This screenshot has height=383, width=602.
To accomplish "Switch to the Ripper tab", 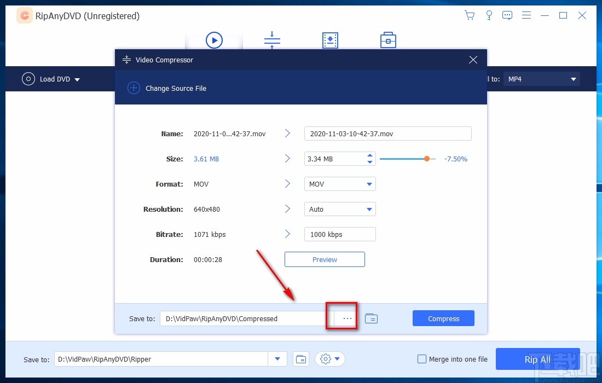I will pos(214,40).
